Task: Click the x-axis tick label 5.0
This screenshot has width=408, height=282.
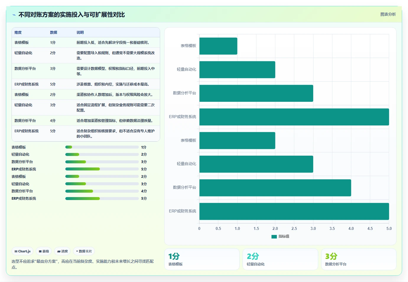Action: (389, 228)
